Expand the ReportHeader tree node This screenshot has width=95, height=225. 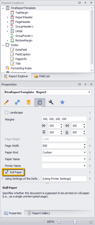pyautogui.click(x=8, y=17)
